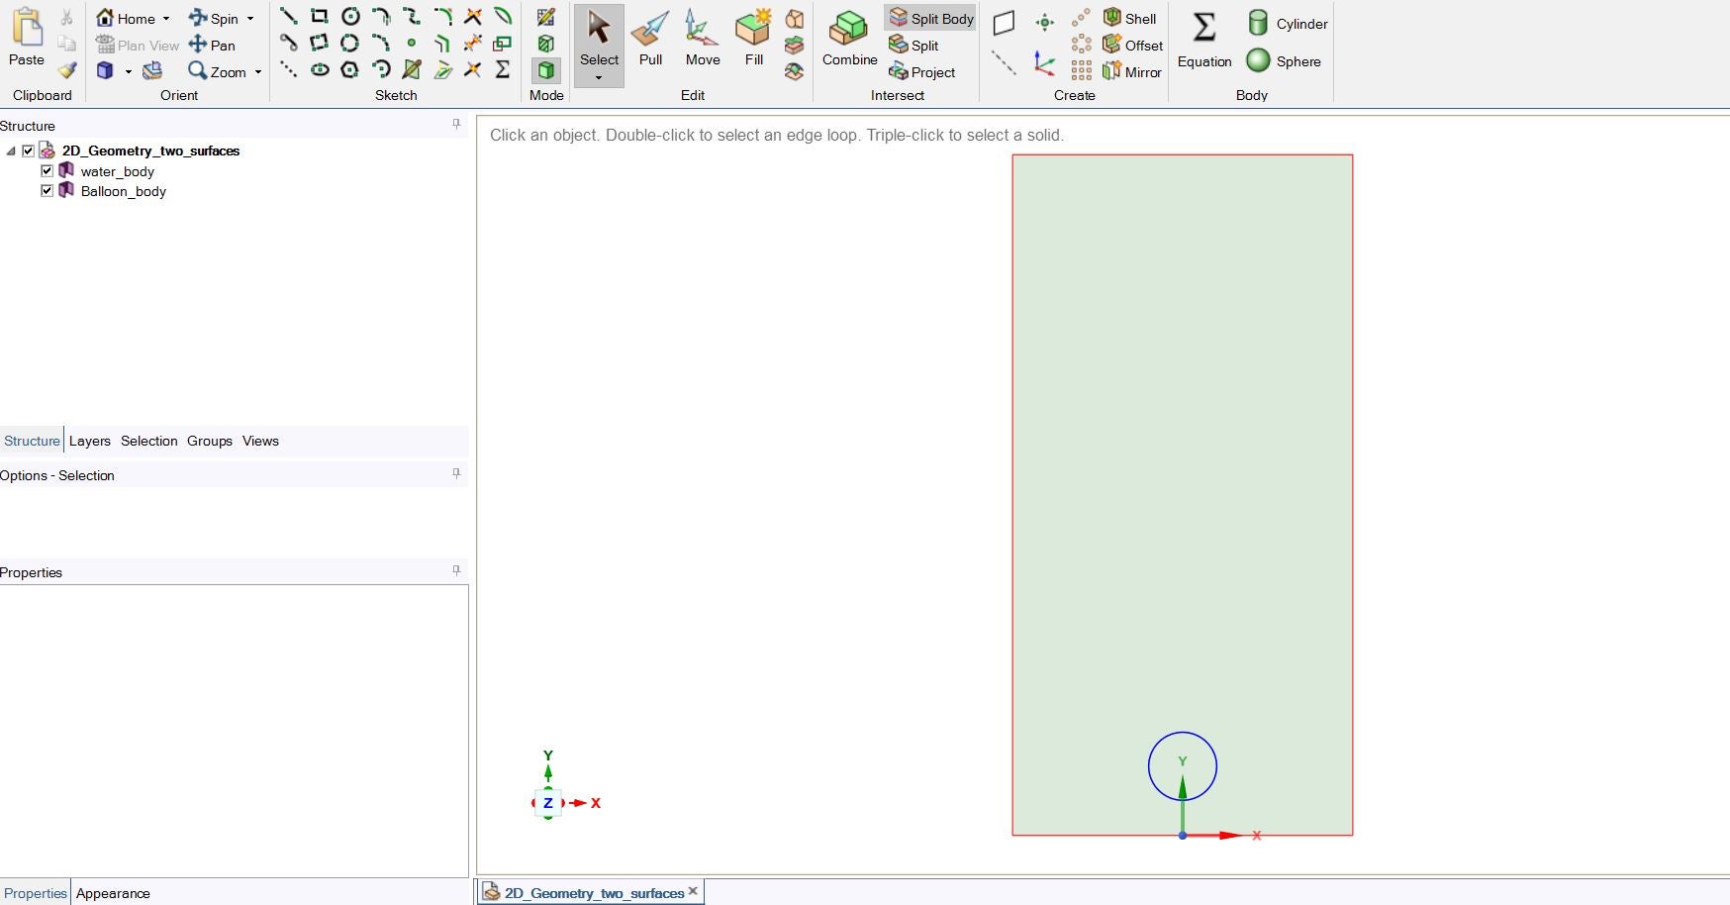This screenshot has height=905, width=1730.
Task: Open the Zoom dropdown arrow
Action: tap(258, 72)
